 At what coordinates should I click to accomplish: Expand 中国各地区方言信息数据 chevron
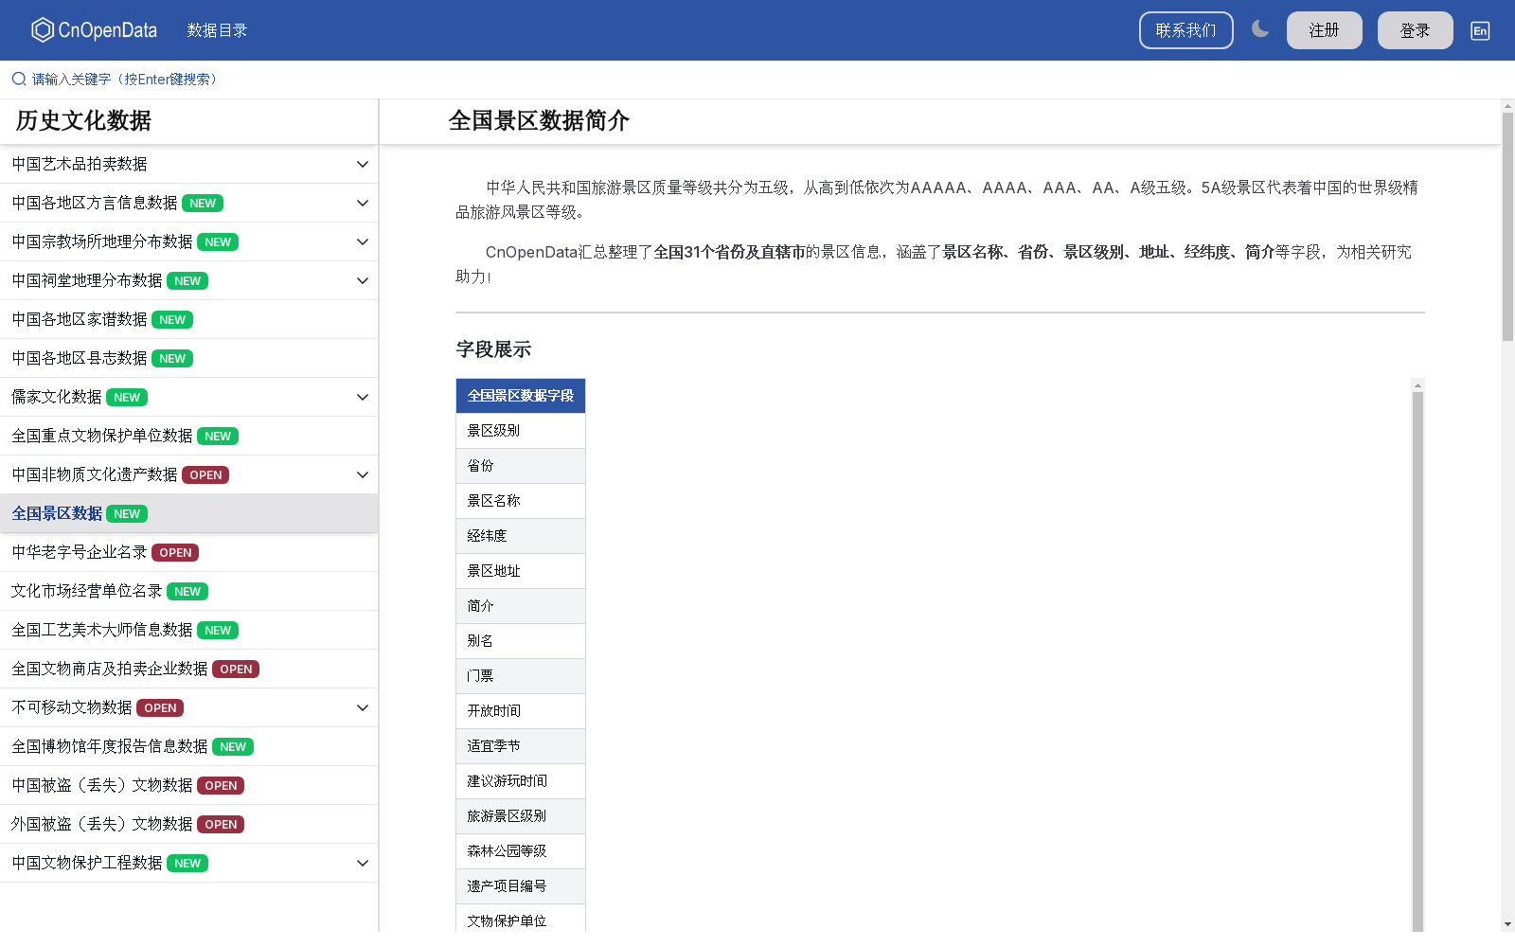coord(363,203)
